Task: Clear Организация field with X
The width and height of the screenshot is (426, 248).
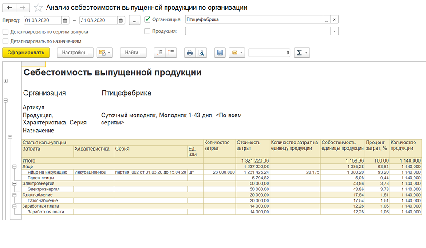Action: pyautogui.click(x=335, y=19)
